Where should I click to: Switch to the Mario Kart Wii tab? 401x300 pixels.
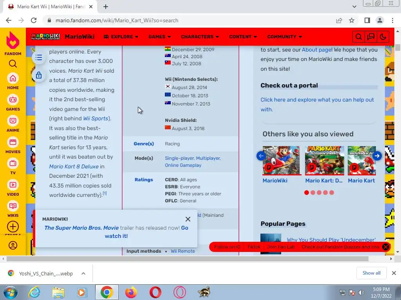50,7
